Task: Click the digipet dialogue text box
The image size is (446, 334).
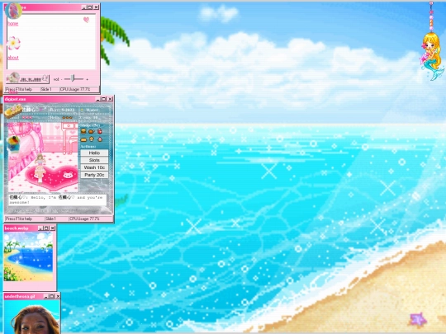Action: 58,200
